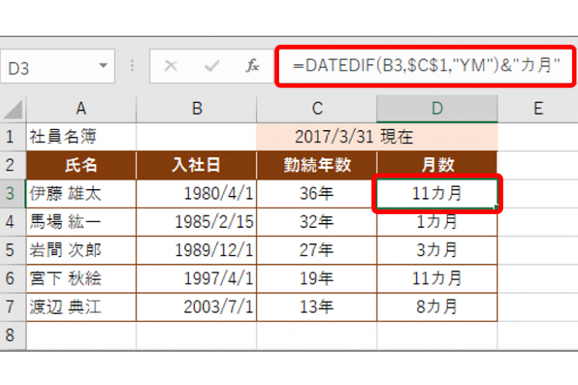
Task: Click the Name Box showing D3
Action: [x=57, y=67]
